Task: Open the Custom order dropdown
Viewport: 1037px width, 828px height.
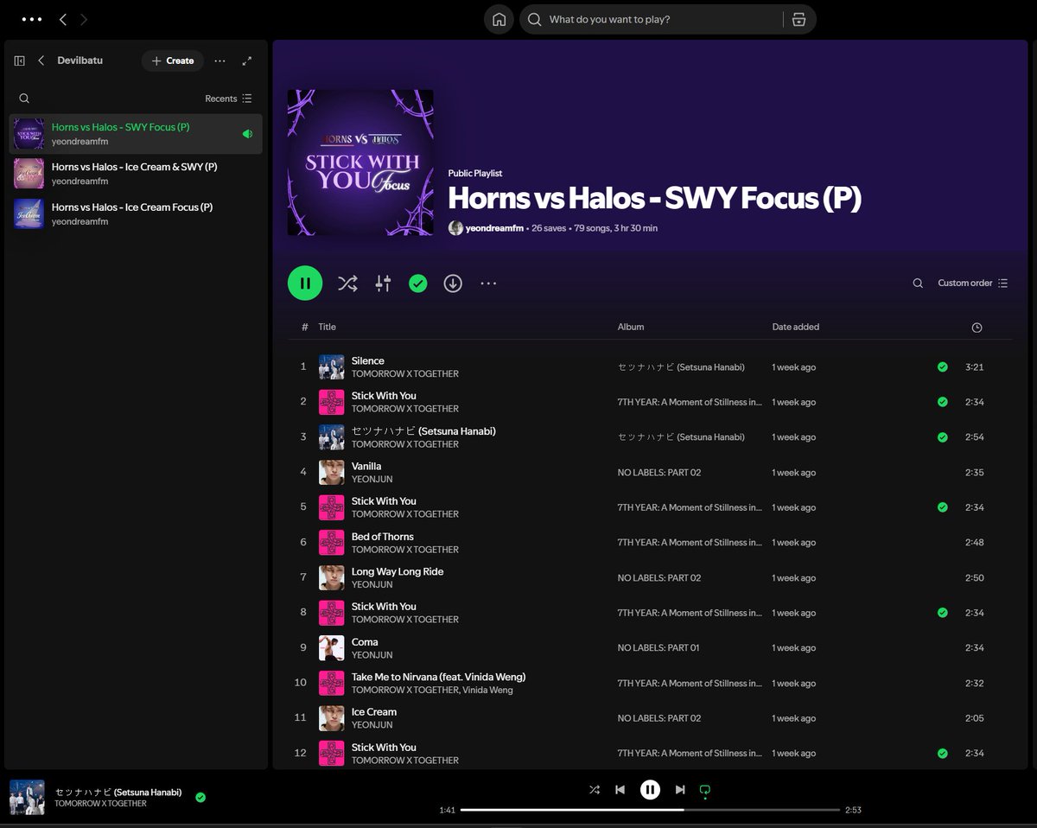Action: [973, 283]
